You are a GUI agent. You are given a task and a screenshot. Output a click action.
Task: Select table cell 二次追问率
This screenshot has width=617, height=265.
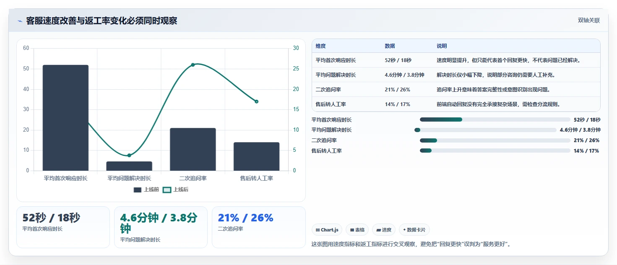328,90
